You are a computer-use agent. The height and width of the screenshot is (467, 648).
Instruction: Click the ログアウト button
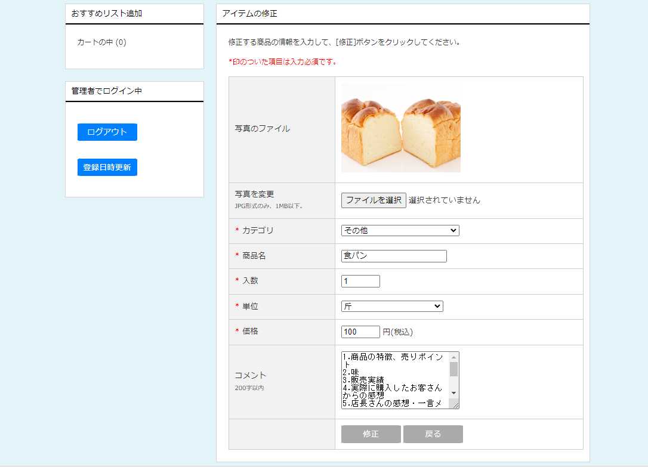tap(106, 132)
